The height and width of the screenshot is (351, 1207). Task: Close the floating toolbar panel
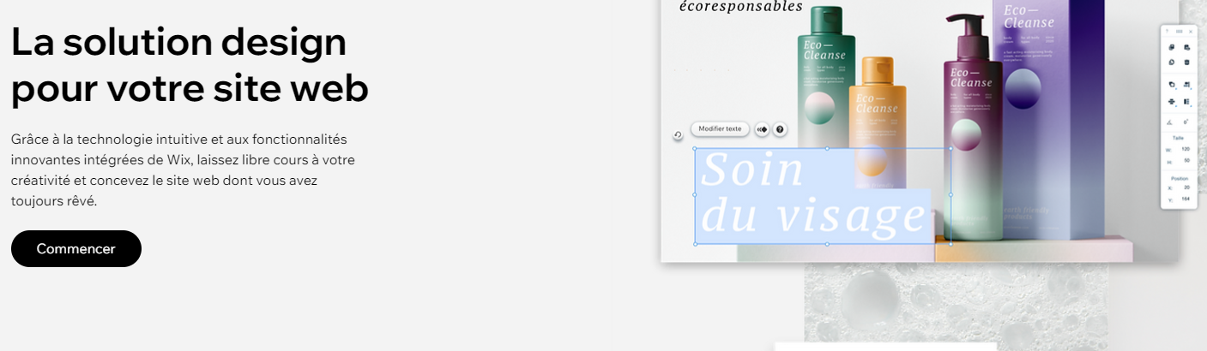tap(1191, 31)
